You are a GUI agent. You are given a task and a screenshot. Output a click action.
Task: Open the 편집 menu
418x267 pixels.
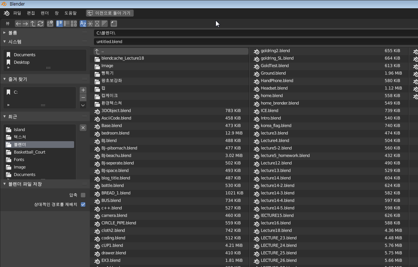[31, 13]
